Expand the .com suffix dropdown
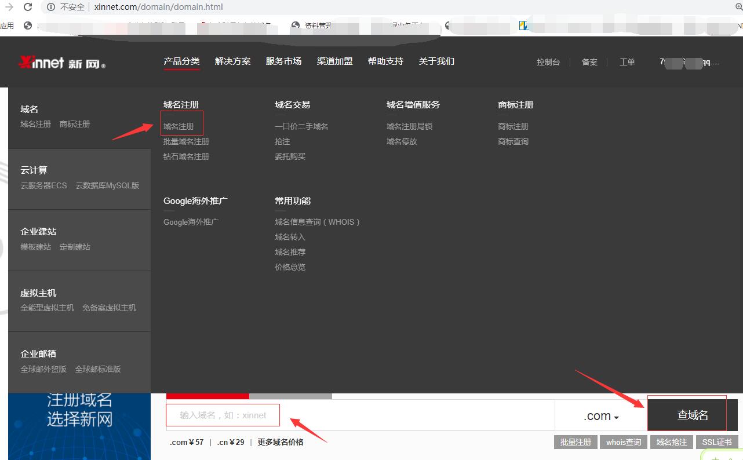The image size is (743, 460). [x=600, y=416]
